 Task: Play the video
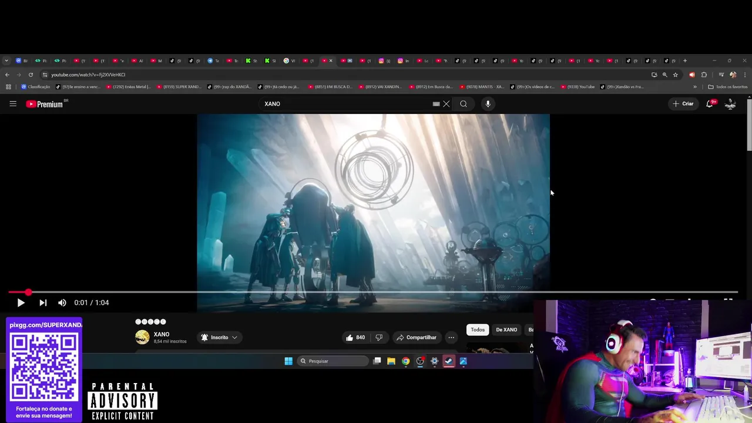[x=21, y=303]
